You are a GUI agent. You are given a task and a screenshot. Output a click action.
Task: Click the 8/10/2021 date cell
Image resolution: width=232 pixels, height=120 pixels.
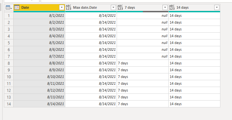pyautogui.click(x=39, y=77)
